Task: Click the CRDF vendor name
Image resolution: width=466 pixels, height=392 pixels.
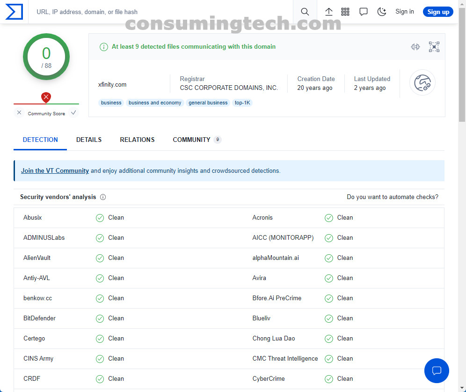Action: click(x=32, y=378)
